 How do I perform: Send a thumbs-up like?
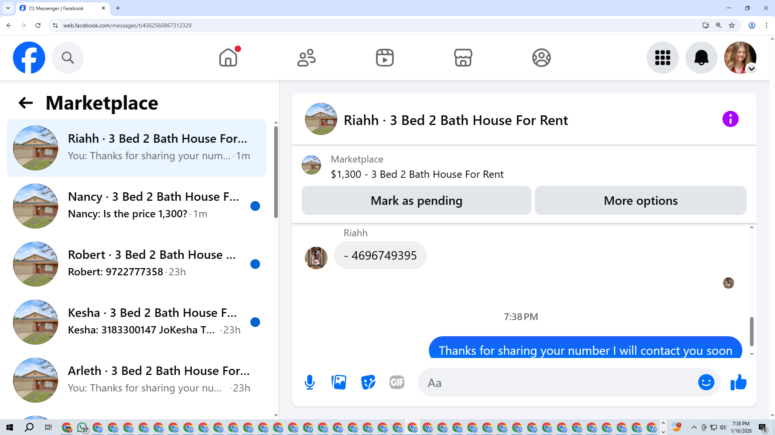pos(739,382)
